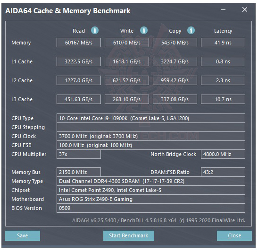
Task: Click the CPU Multiplier 37x field
Action: coord(79,154)
